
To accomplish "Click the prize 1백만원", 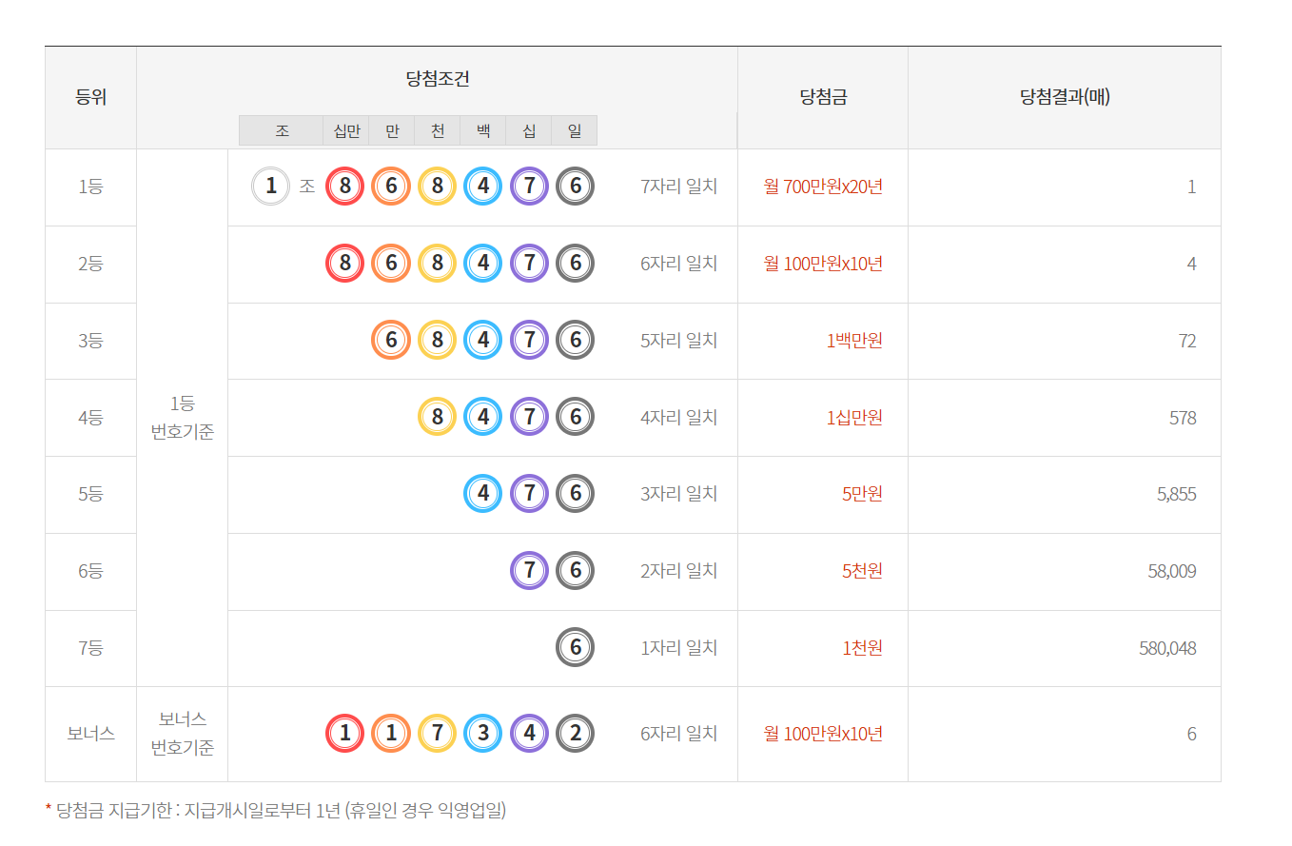I will (854, 340).
